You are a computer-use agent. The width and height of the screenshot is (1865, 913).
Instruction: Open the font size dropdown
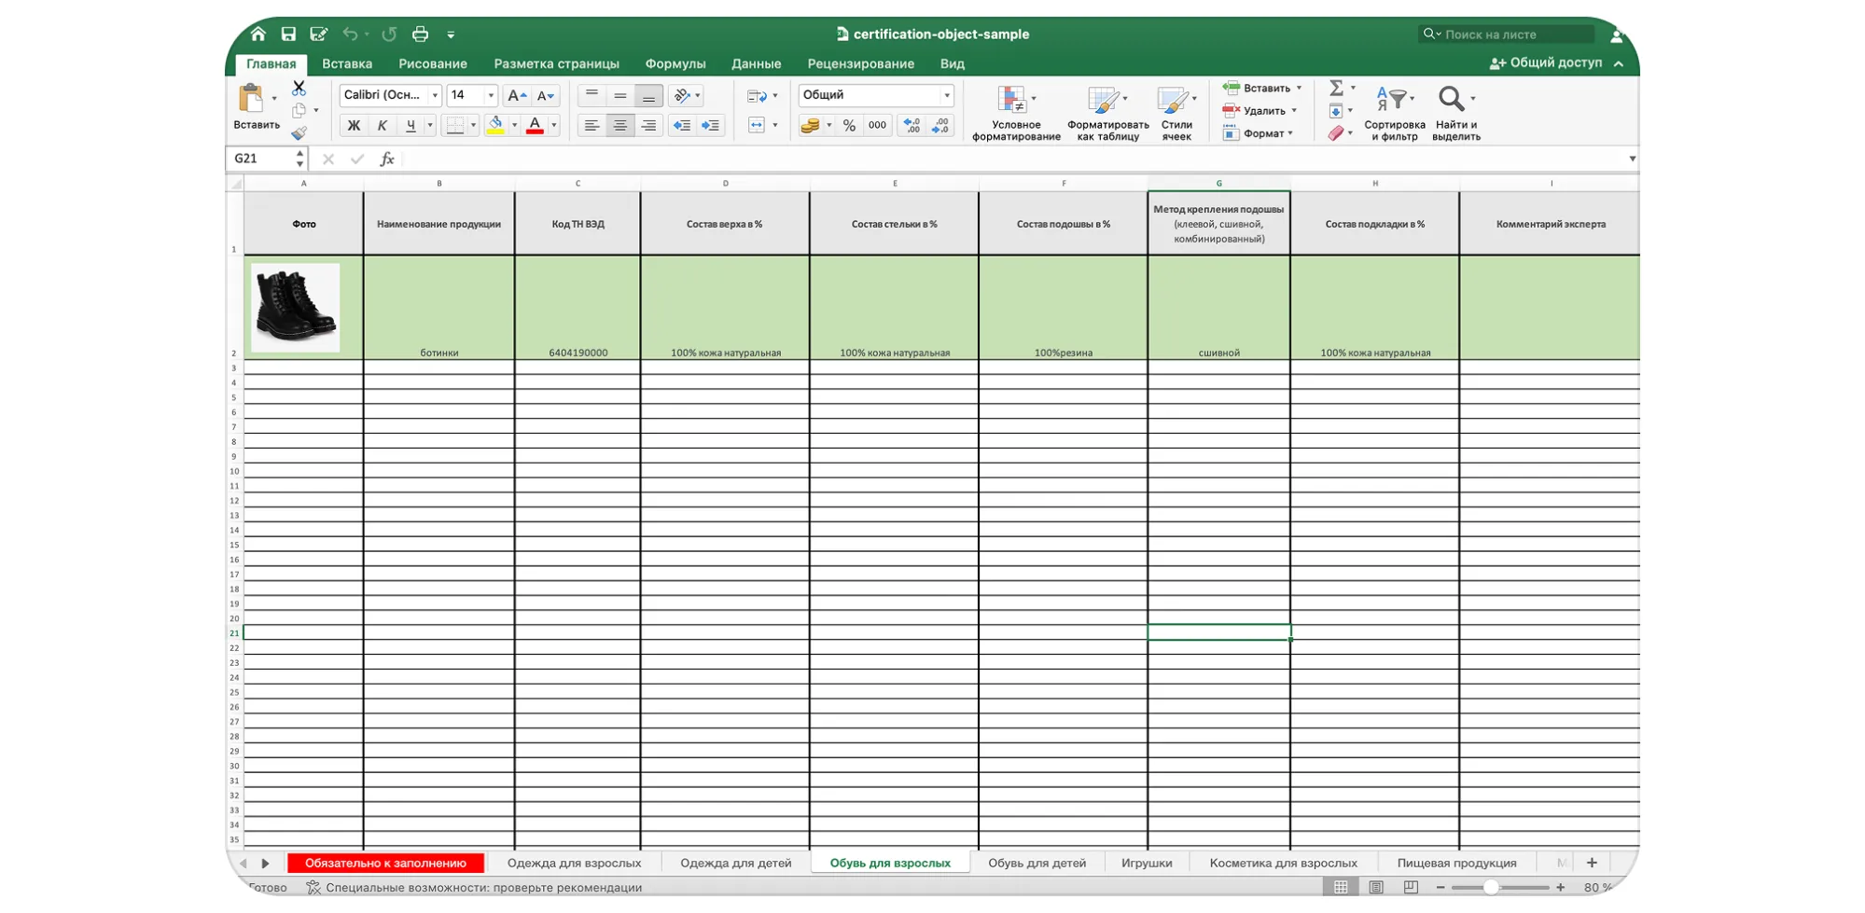(x=491, y=95)
